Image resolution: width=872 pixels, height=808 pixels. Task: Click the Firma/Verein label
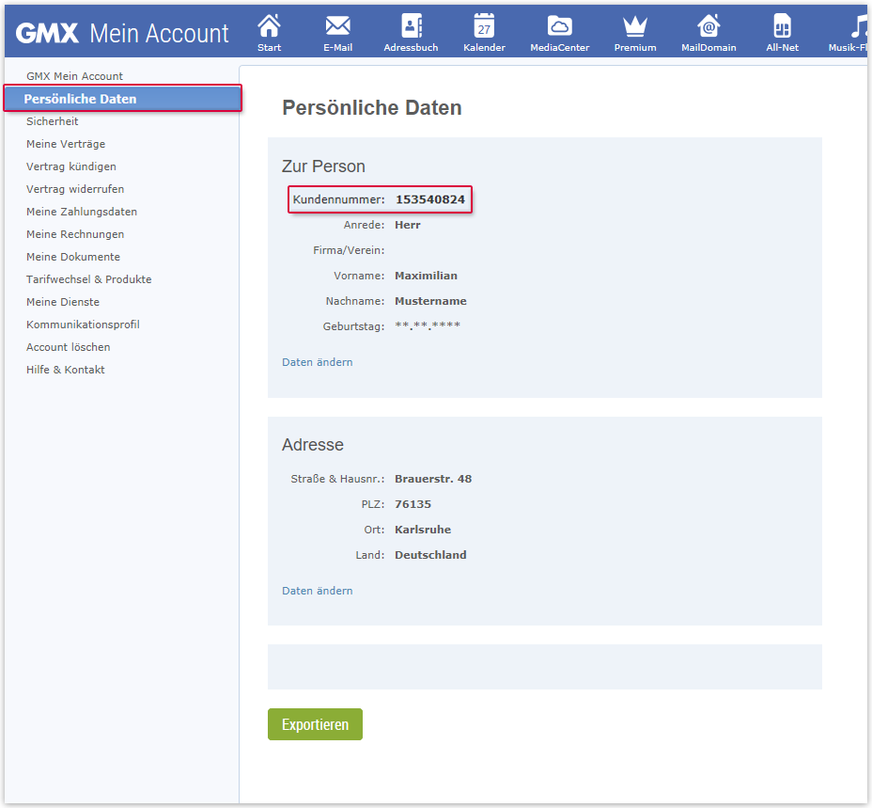pyautogui.click(x=349, y=250)
